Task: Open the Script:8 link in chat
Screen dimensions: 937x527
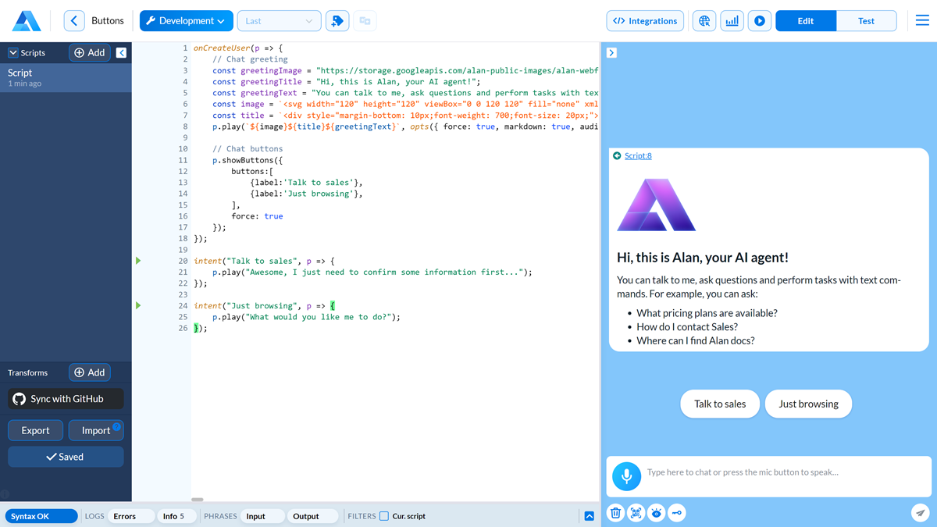Action: click(x=638, y=156)
